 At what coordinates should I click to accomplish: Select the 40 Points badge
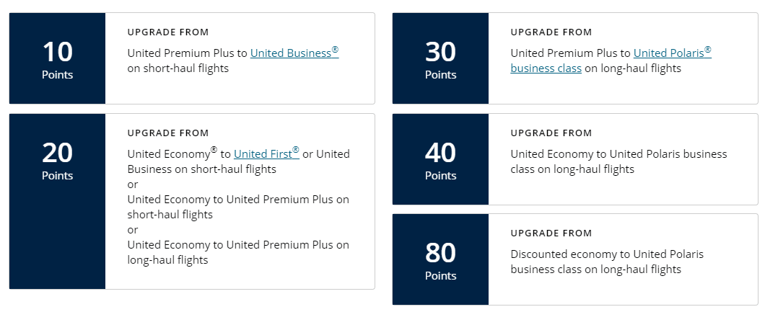(440, 159)
